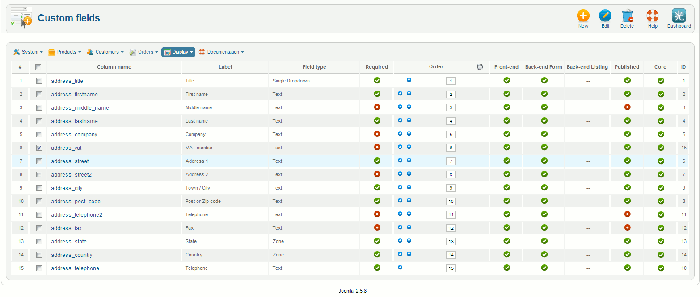Move address_vat down with the arrow
The image size is (700, 297).
pyautogui.click(x=409, y=147)
